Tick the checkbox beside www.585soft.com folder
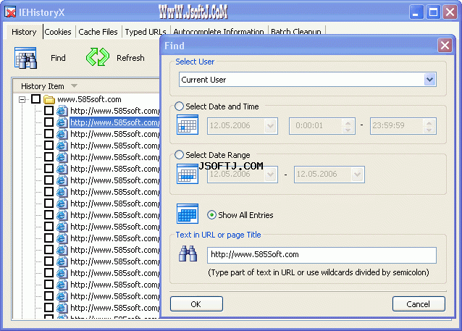 36,99
